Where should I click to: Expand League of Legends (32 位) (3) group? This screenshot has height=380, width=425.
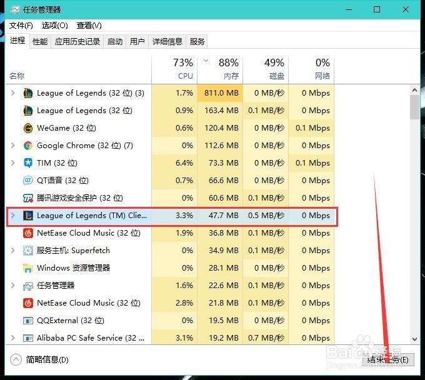(12, 93)
